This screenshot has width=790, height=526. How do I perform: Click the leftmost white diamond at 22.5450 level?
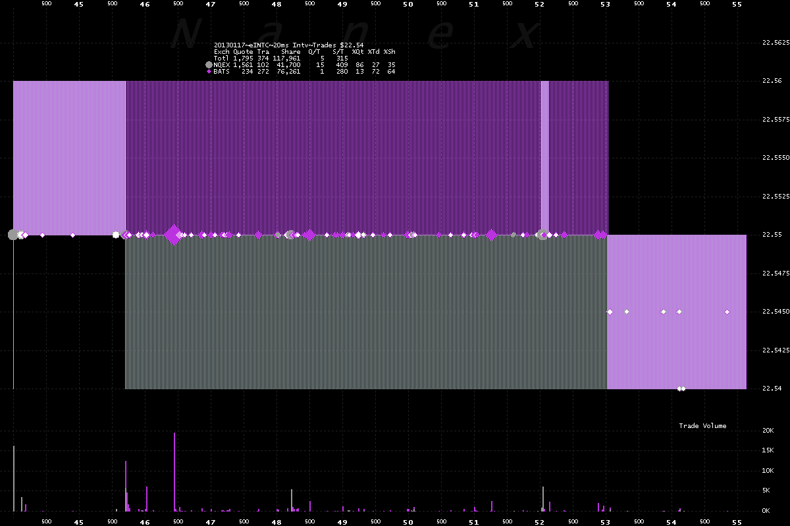(610, 312)
